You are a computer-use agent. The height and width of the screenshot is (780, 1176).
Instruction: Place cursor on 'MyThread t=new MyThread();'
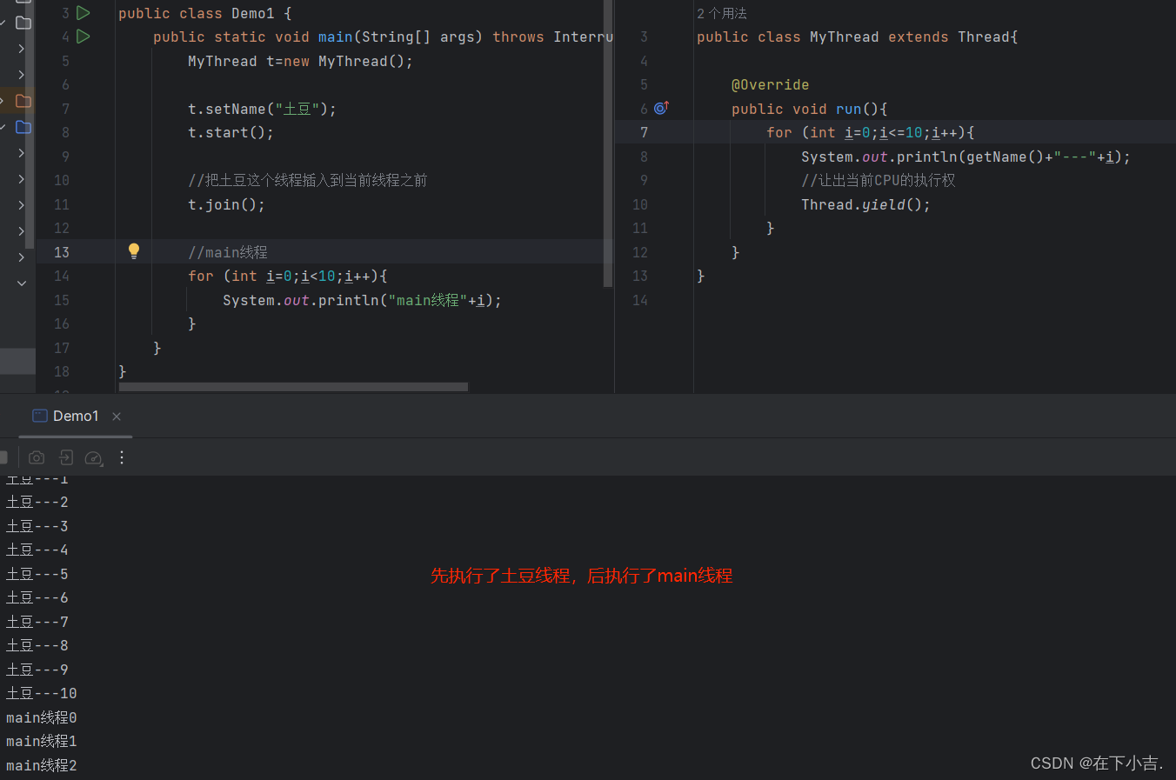click(x=300, y=61)
